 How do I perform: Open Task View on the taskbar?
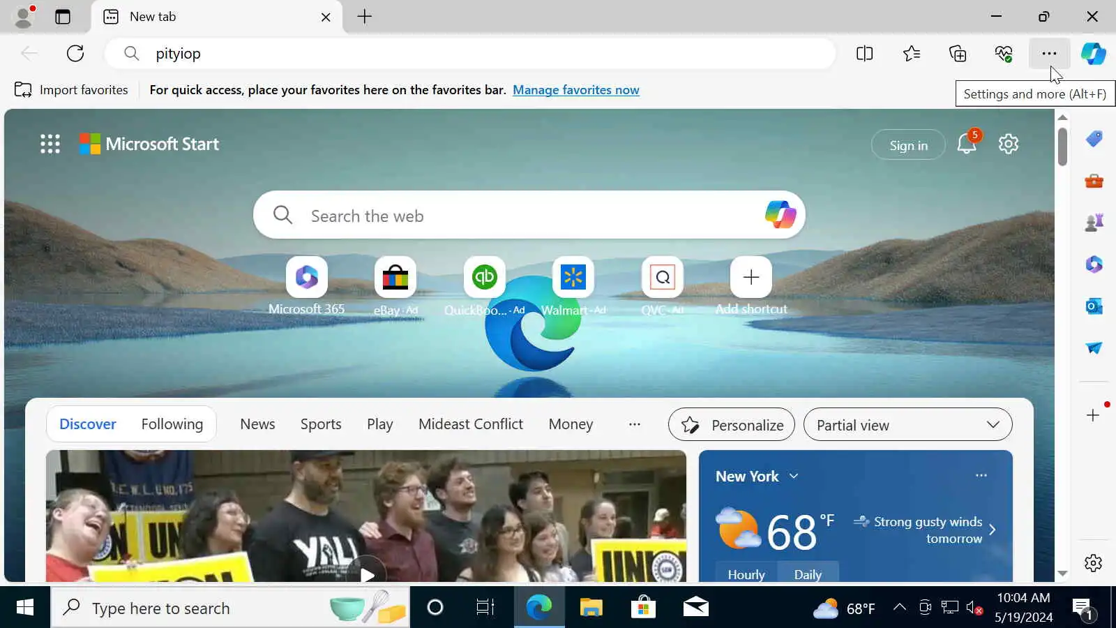point(485,608)
